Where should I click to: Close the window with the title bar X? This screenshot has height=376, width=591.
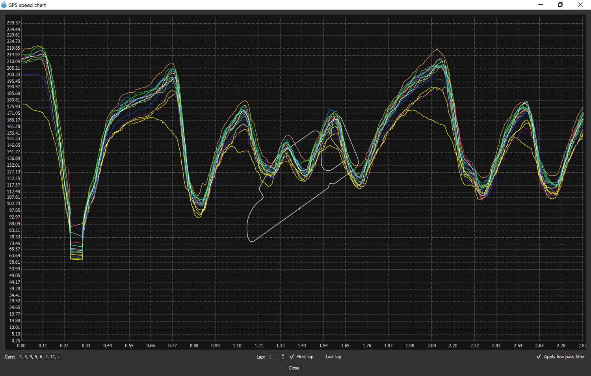pyautogui.click(x=580, y=5)
